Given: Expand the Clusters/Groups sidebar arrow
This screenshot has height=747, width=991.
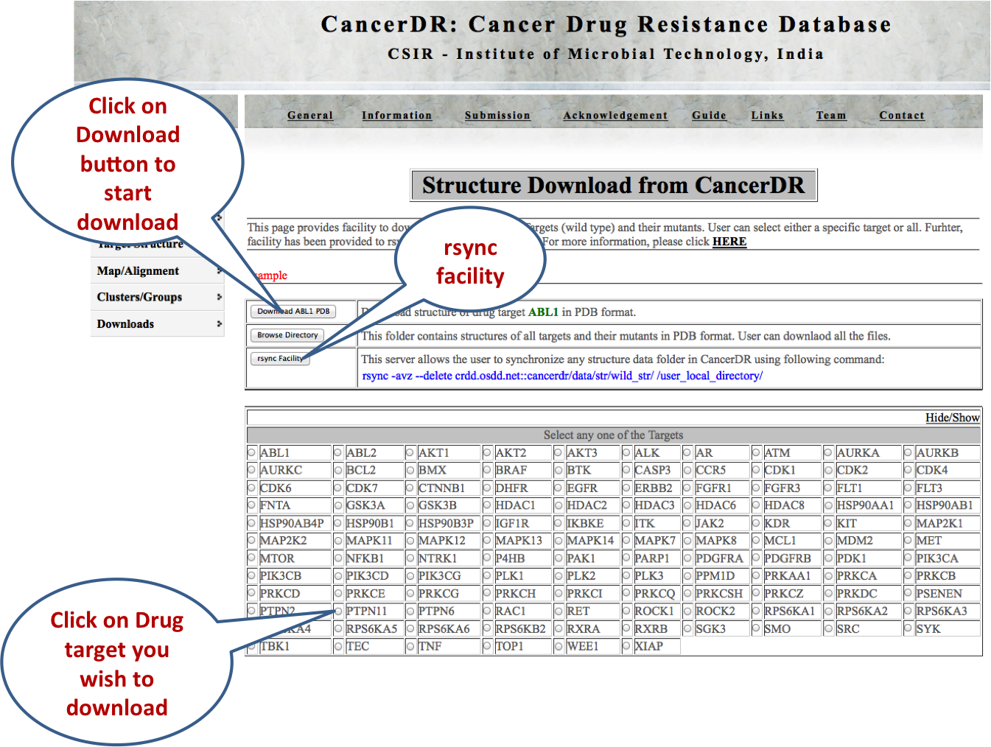Looking at the screenshot, I should coord(219,297).
